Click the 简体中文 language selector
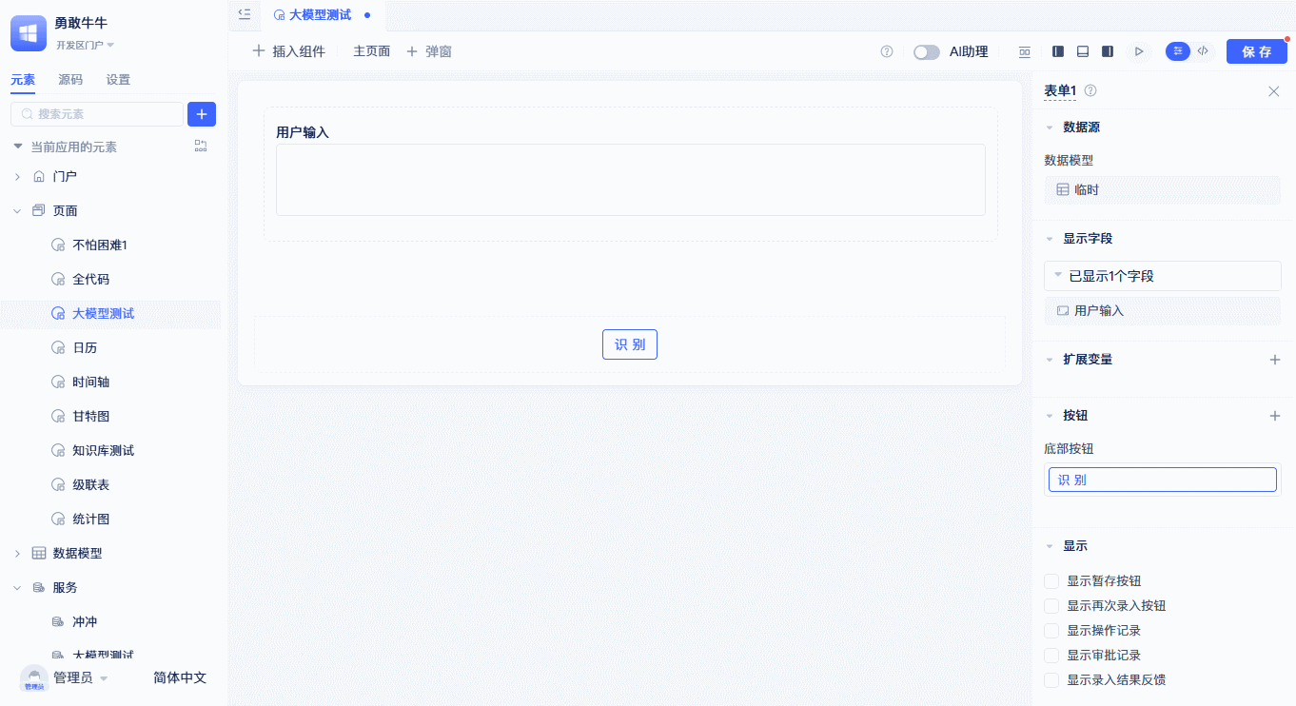 tap(180, 677)
